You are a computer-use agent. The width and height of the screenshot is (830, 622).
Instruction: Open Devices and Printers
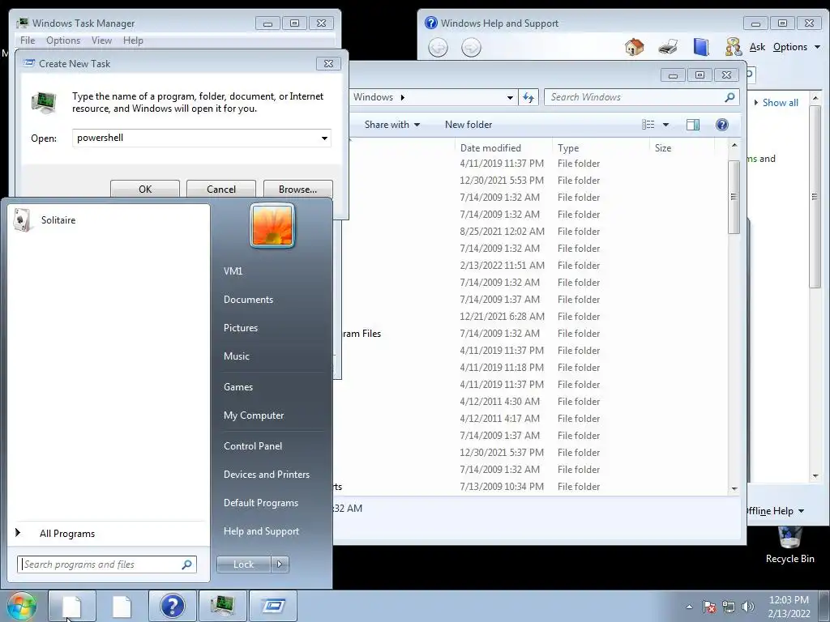point(267,475)
